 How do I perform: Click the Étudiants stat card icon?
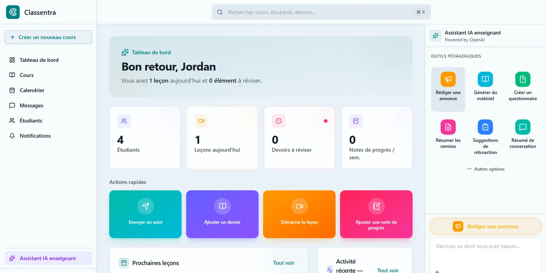(x=124, y=121)
